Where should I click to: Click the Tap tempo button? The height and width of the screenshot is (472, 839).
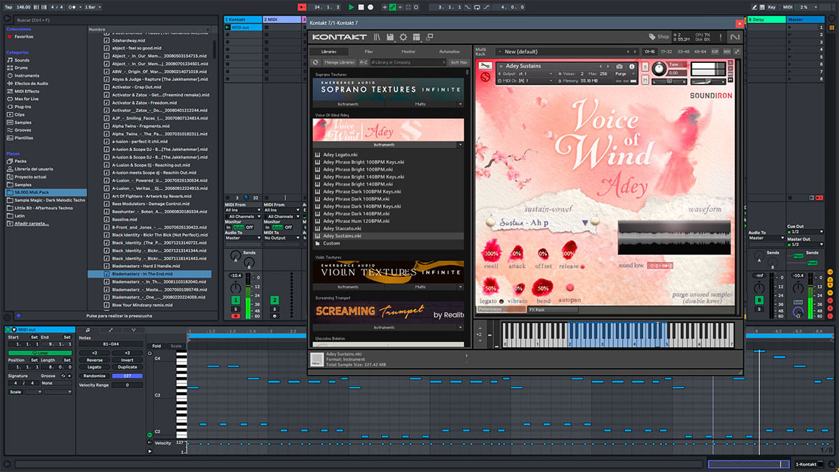pyautogui.click(x=8, y=6)
